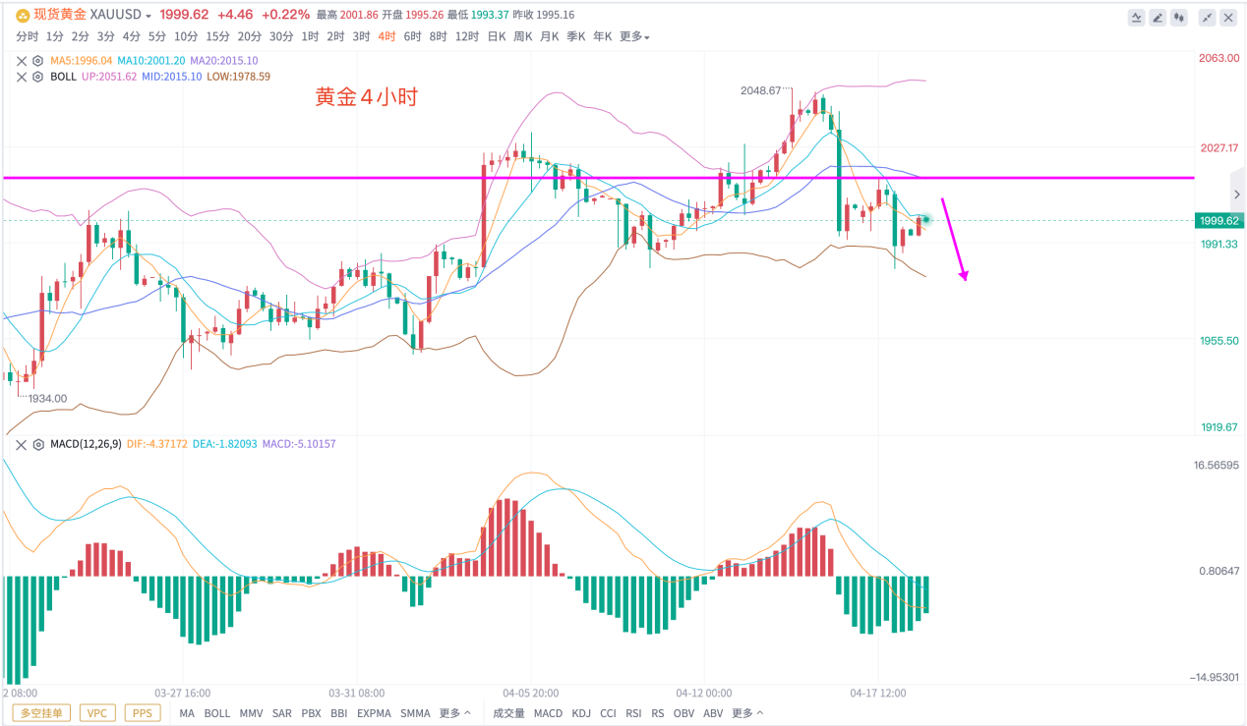Toggle the VPC button
This screenshot has width=1247, height=726.
point(97,713)
